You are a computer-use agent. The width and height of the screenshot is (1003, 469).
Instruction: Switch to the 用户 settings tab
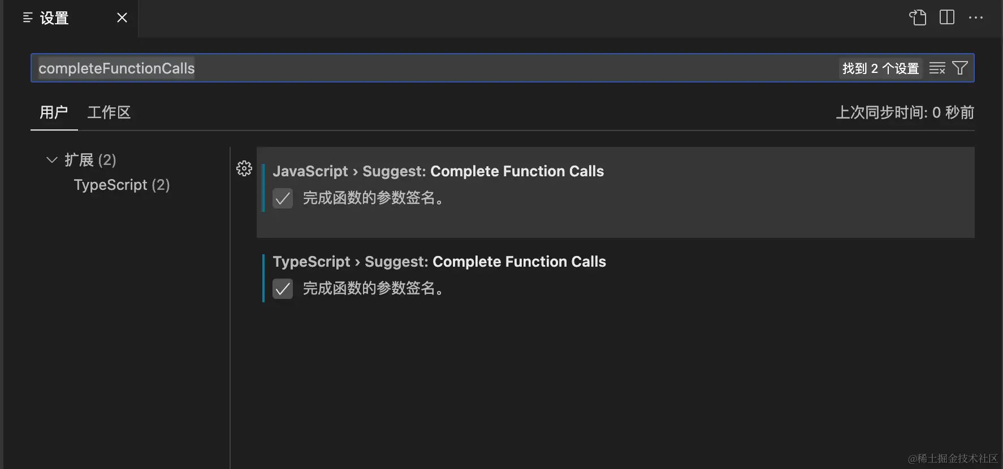(54, 112)
